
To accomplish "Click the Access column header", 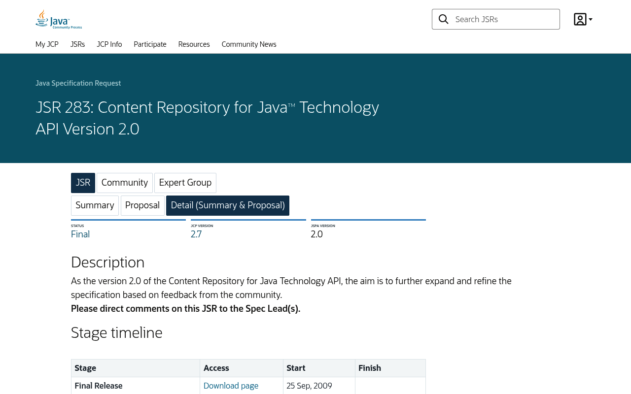I will point(242,368).
